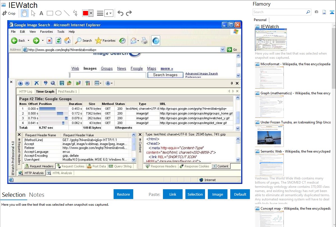Image resolution: width=336 pixels, height=227 pixels.
Task: Click the IEWatch pause icon
Action: coord(27,83)
